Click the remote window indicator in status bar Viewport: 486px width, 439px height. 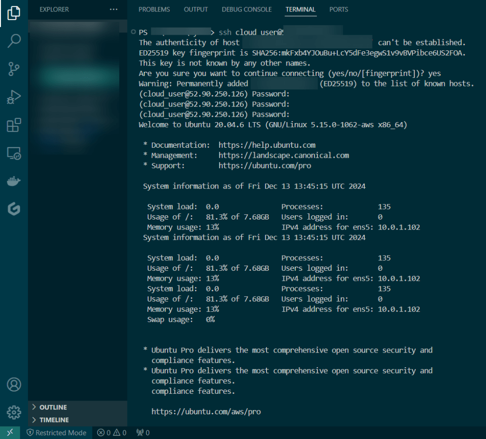[x=10, y=432]
